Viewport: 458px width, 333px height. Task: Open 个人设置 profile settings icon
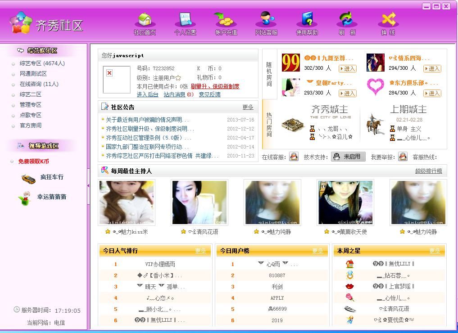point(185,20)
